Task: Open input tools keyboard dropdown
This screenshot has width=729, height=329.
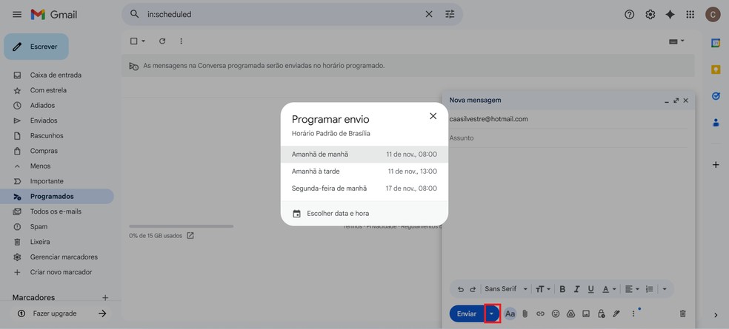Action: coord(676,41)
